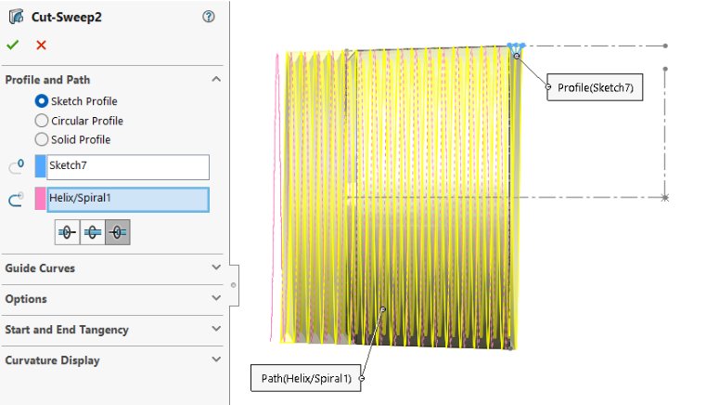
Task: Choose the Circular Profile radio button
Action: coord(41,121)
